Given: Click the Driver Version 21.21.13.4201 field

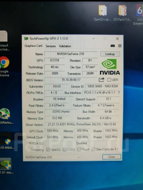Looking at the screenshot, I should point(82,124).
